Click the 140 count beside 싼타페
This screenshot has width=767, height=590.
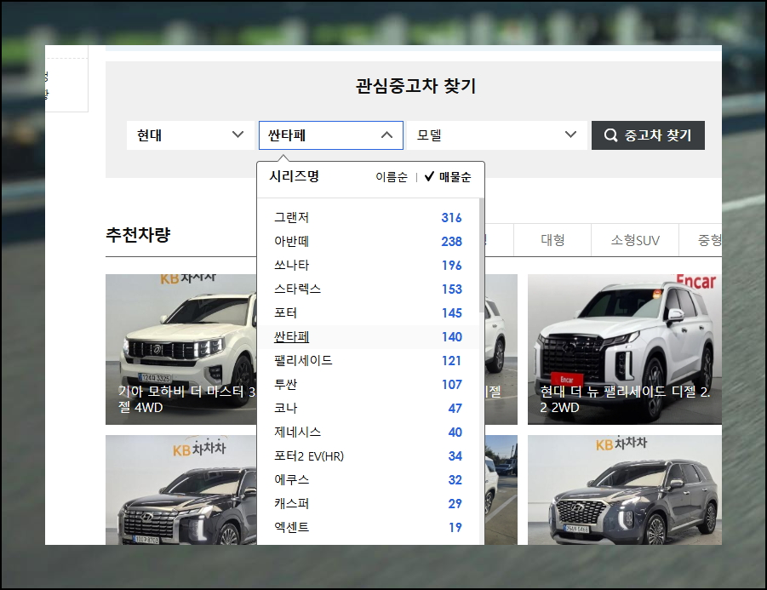(x=451, y=336)
